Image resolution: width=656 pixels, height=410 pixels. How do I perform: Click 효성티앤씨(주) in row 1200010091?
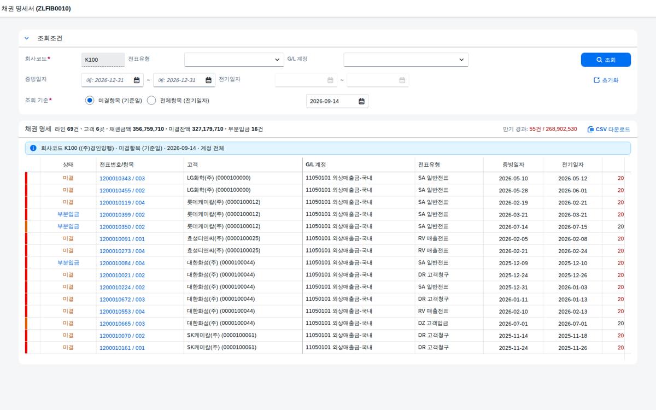click(x=224, y=238)
